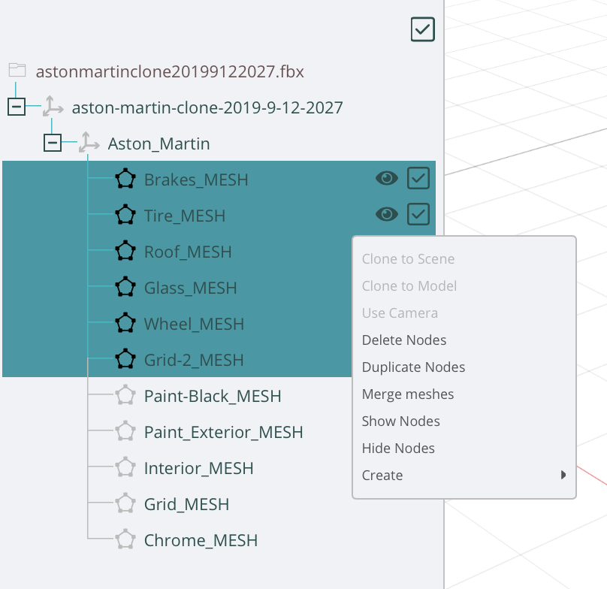Uncheck the Brakes_MESH checkbox

pyautogui.click(x=418, y=179)
